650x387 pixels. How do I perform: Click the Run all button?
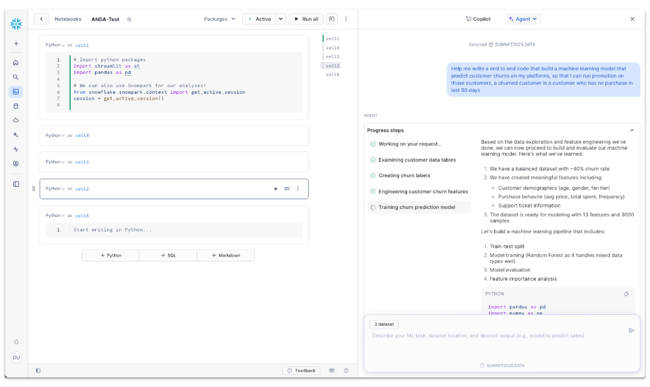306,19
